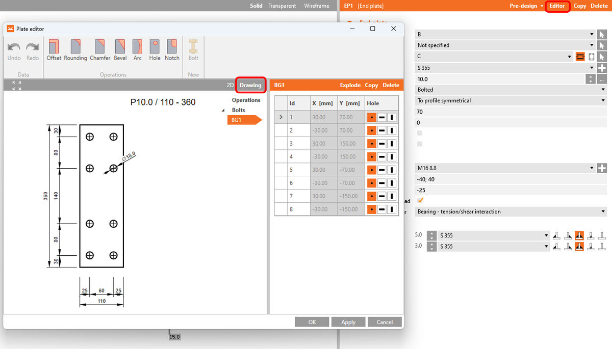
Task: Select the Offset operation tool
Action: [54, 50]
